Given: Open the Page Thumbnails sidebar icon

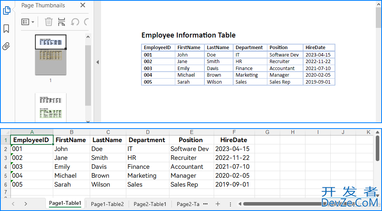Looking at the screenshot, I should [x=7, y=10].
